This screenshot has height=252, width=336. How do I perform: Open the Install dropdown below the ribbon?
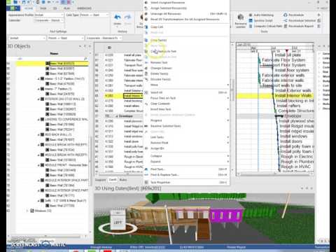27,38
